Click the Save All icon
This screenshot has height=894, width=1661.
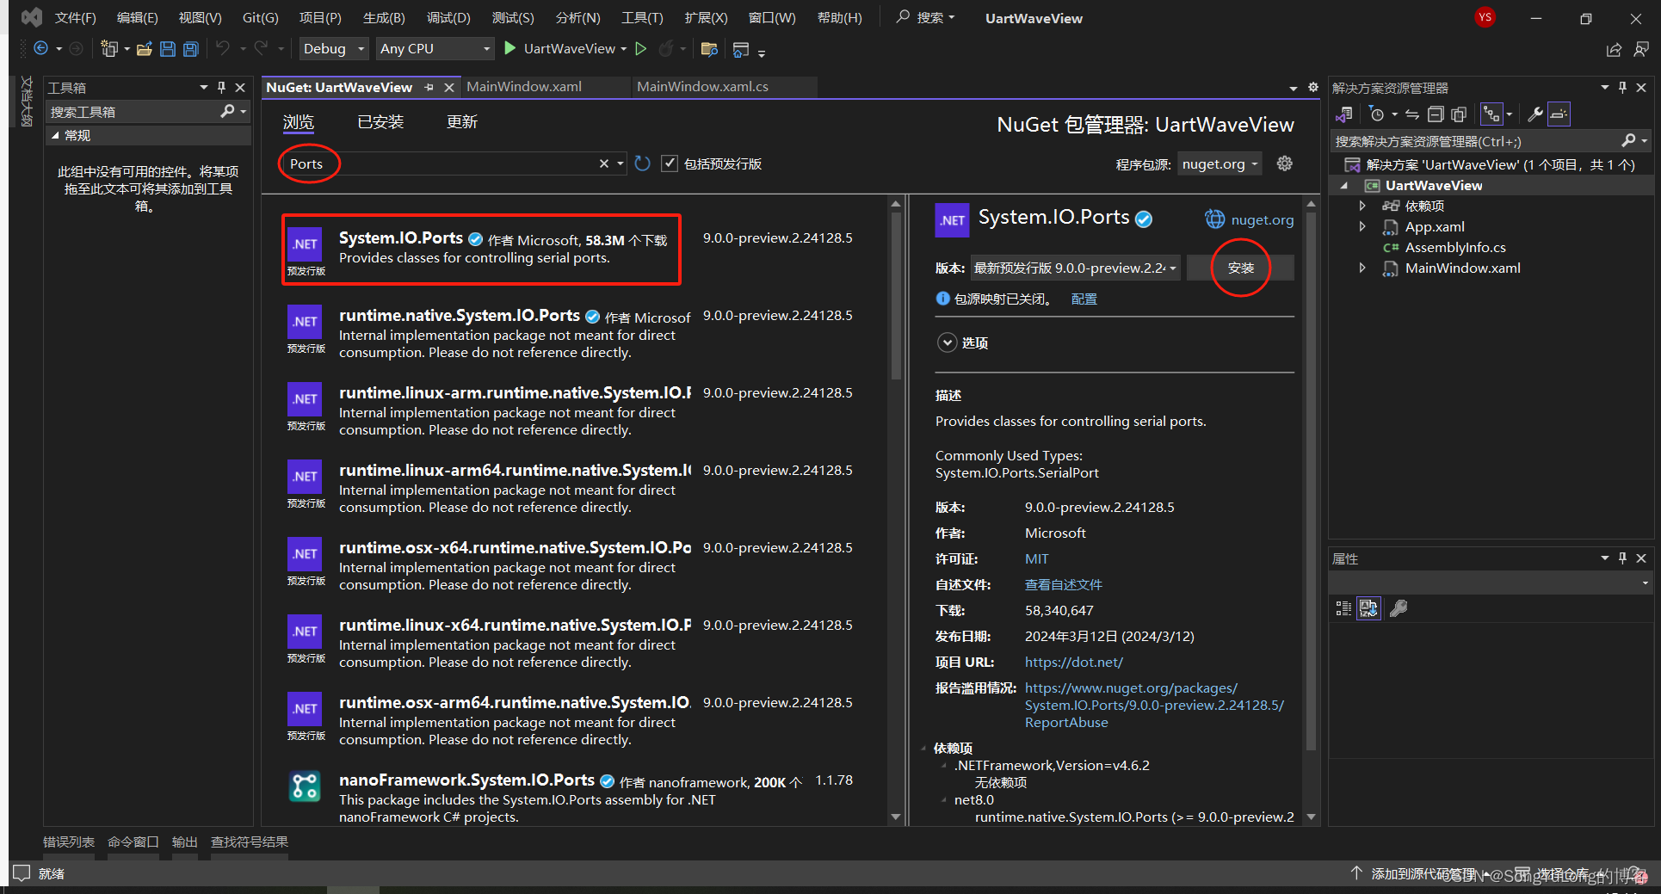191,49
